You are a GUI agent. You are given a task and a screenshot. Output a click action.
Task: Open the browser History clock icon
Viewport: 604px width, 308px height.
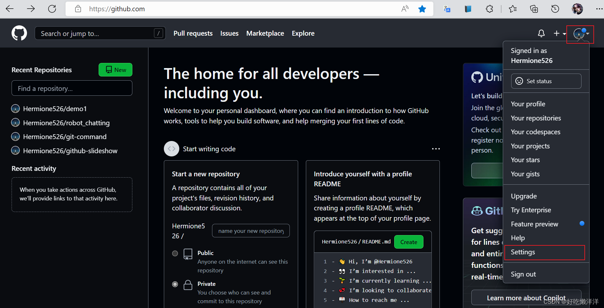pyautogui.click(x=555, y=9)
